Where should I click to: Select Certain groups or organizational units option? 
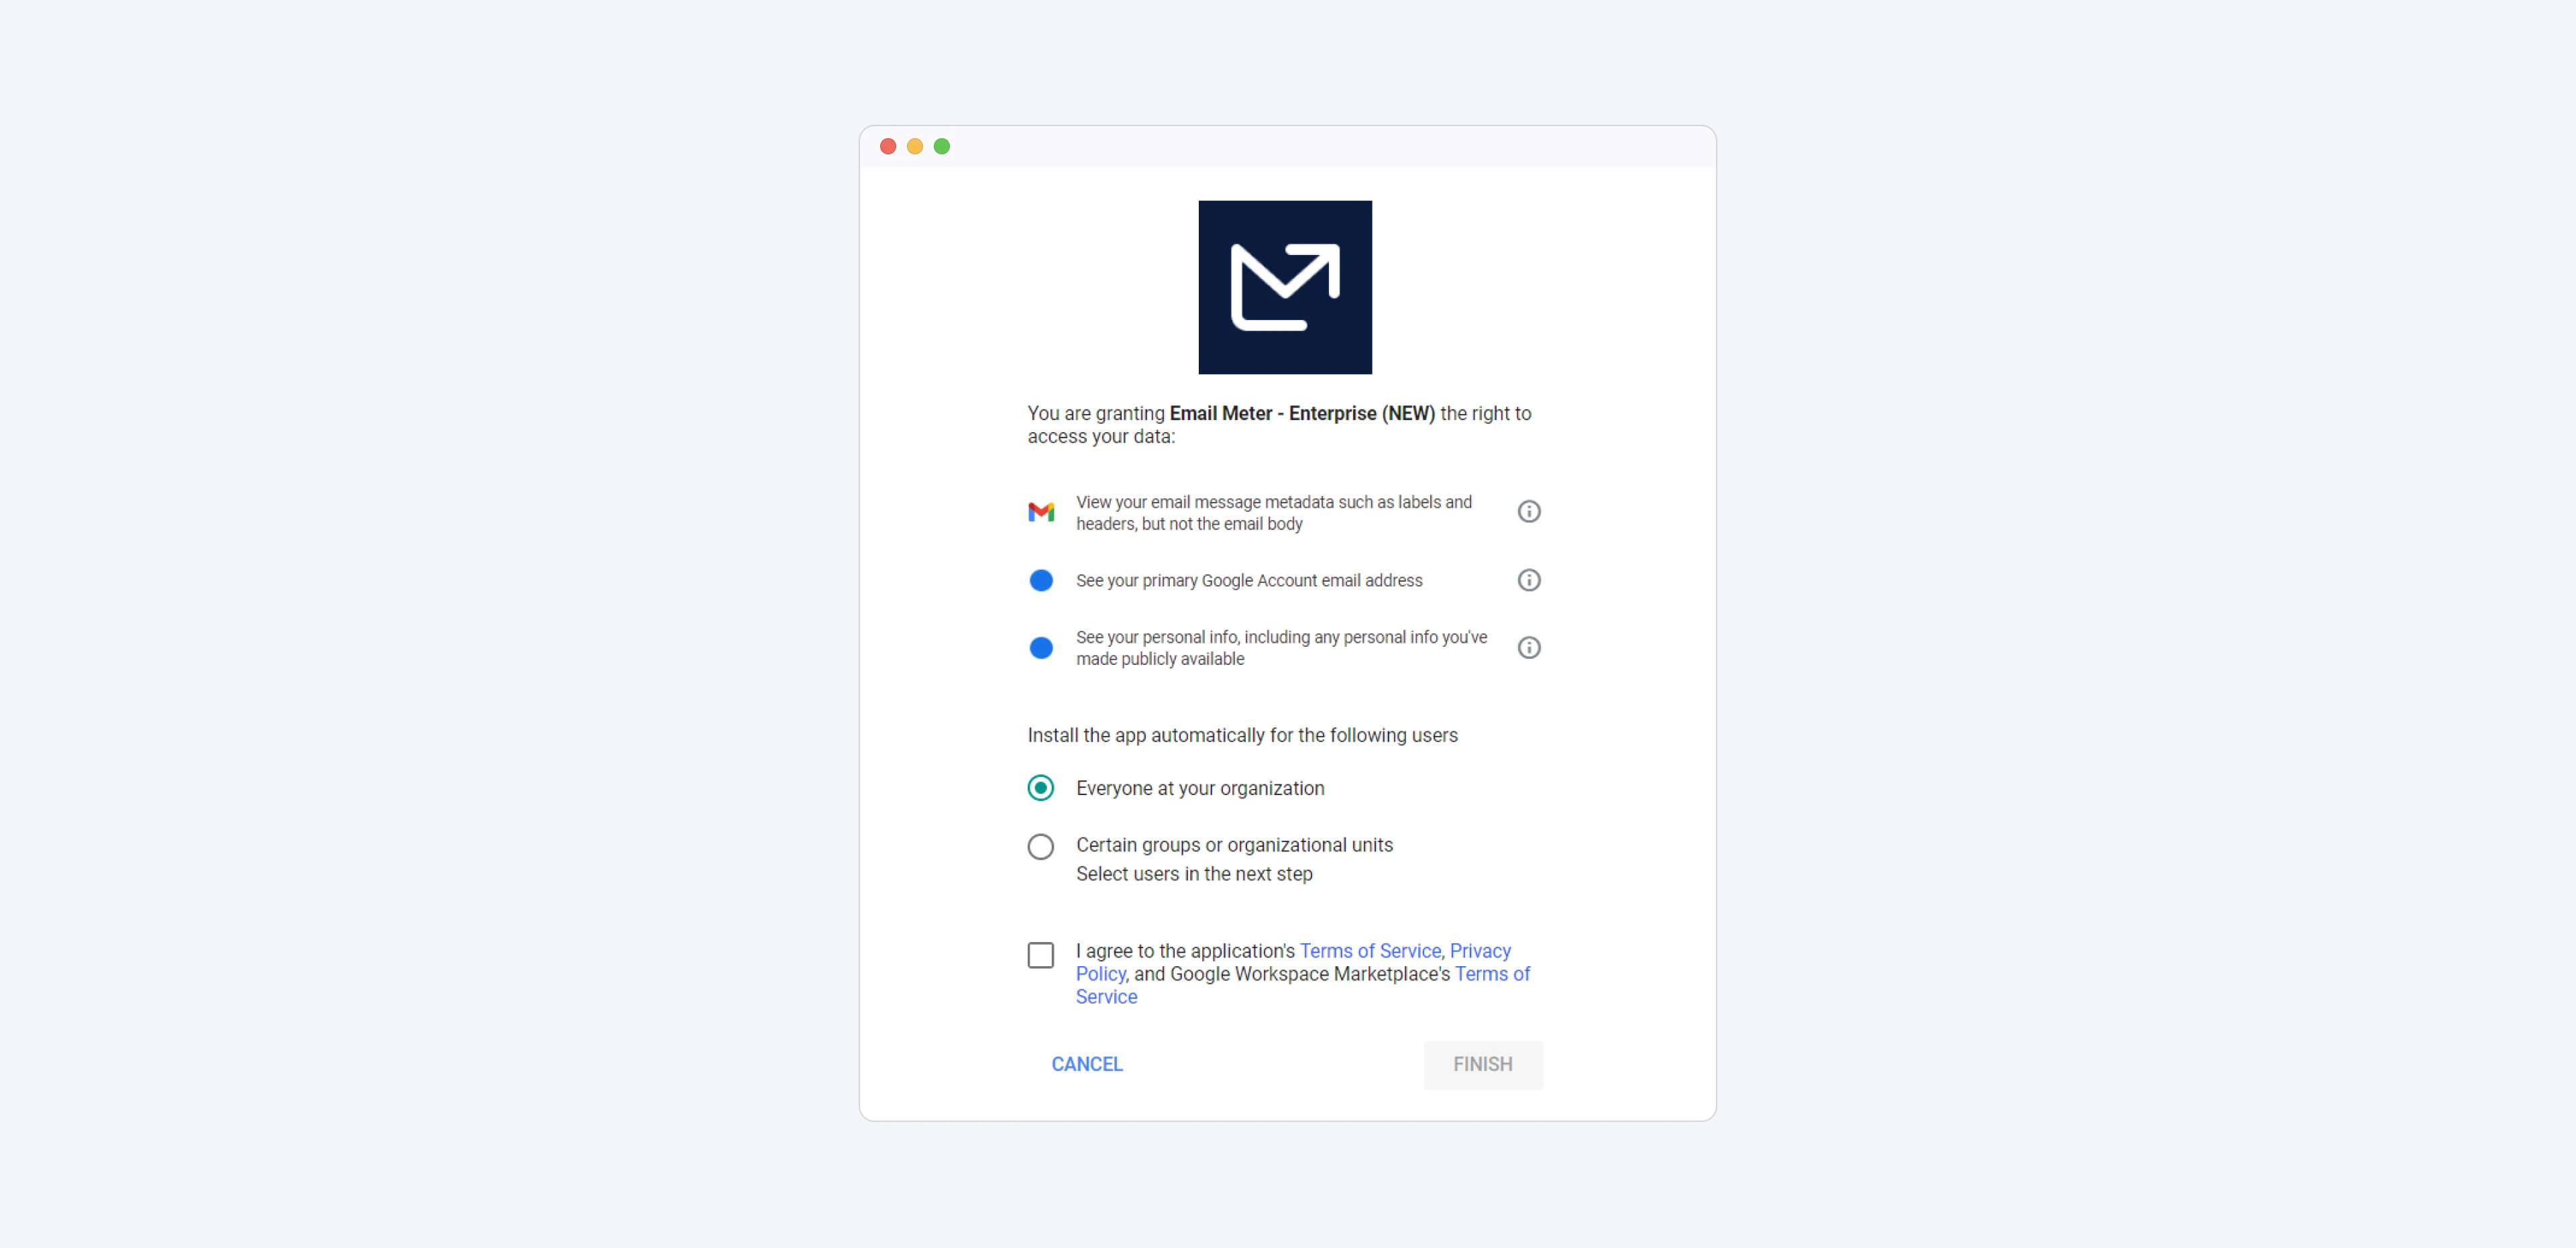point(1041,847)
